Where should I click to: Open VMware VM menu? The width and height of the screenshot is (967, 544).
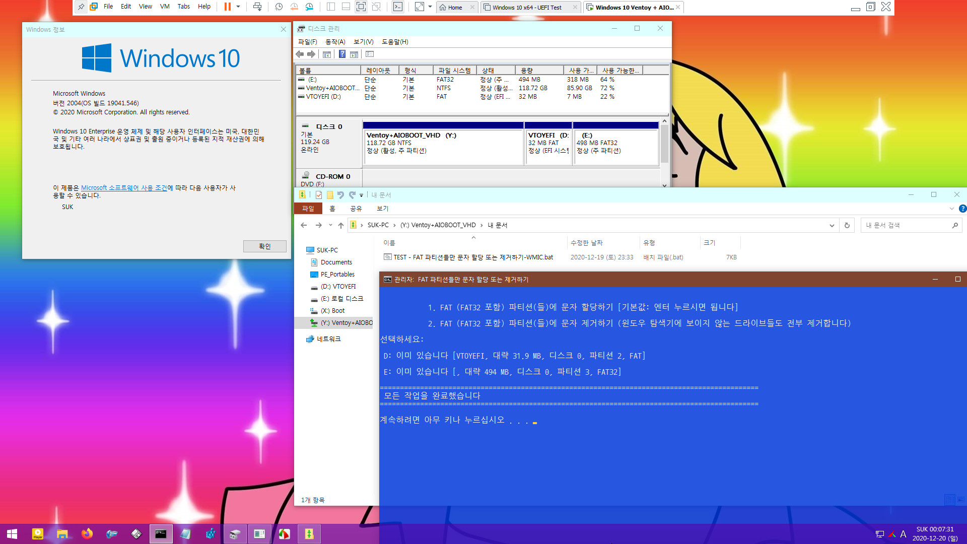click(165, 7)
